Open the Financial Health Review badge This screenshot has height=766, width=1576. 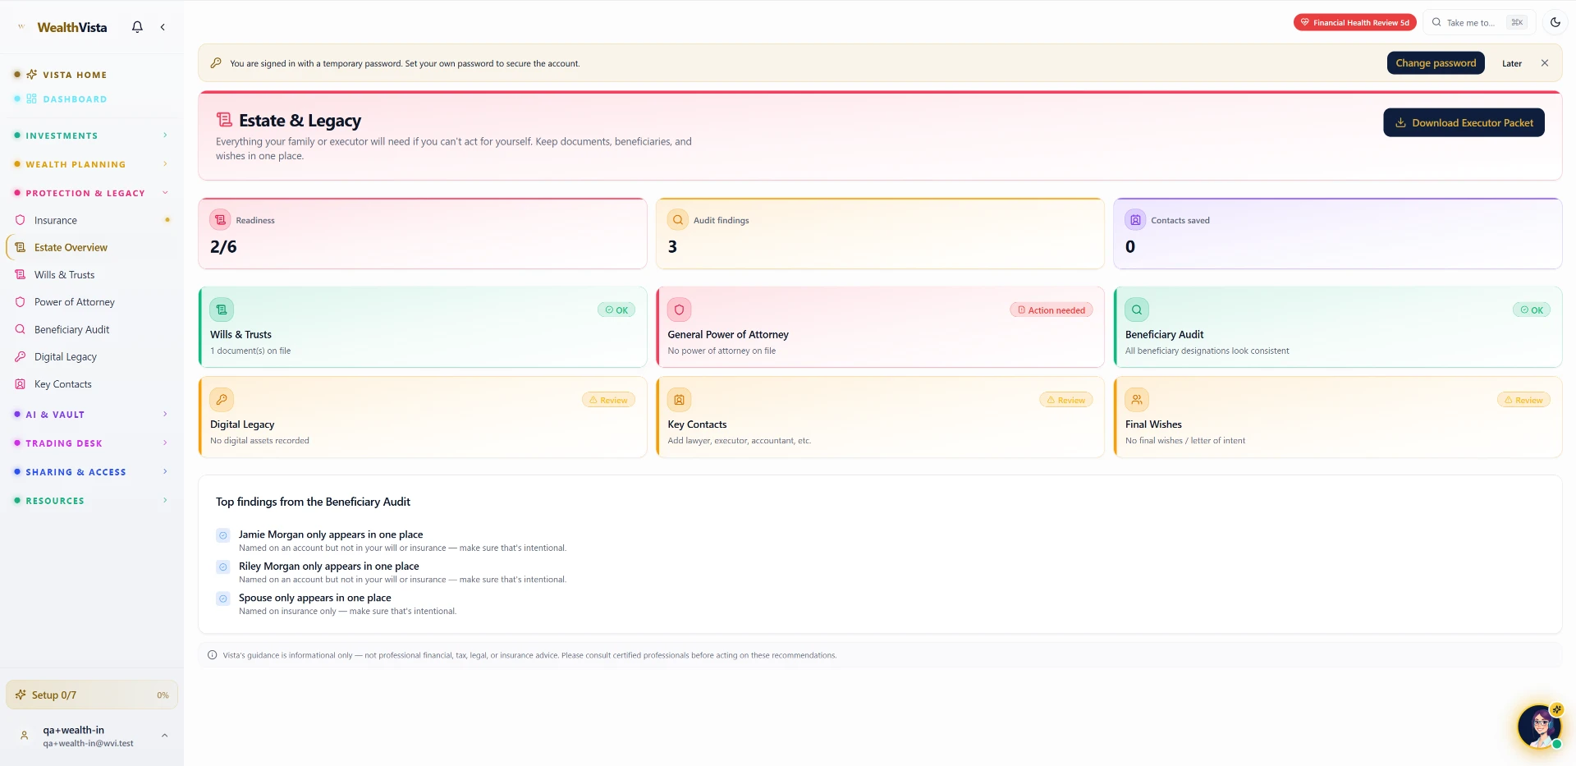[1354, 22]
